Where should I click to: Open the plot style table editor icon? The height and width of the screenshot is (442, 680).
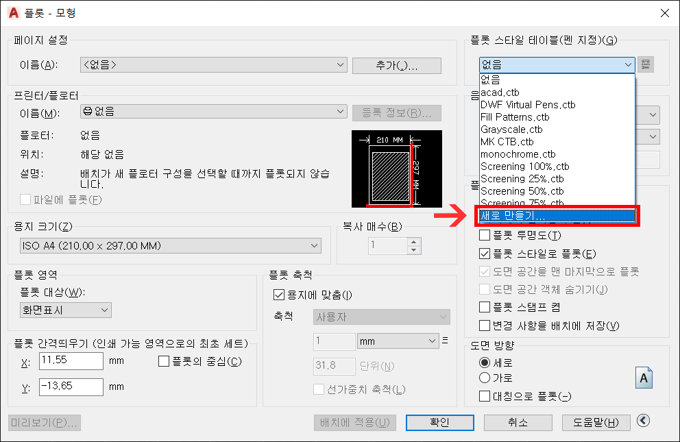point(646,64)
